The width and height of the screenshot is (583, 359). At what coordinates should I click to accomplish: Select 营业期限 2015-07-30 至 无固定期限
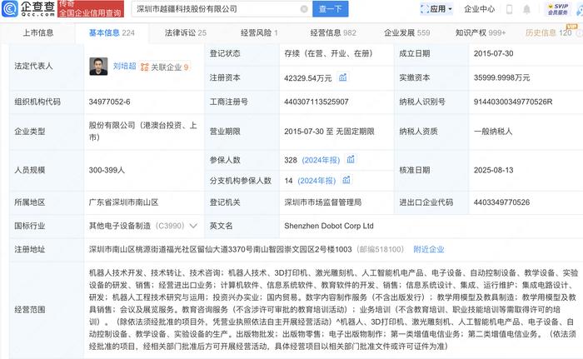point(329,132)
